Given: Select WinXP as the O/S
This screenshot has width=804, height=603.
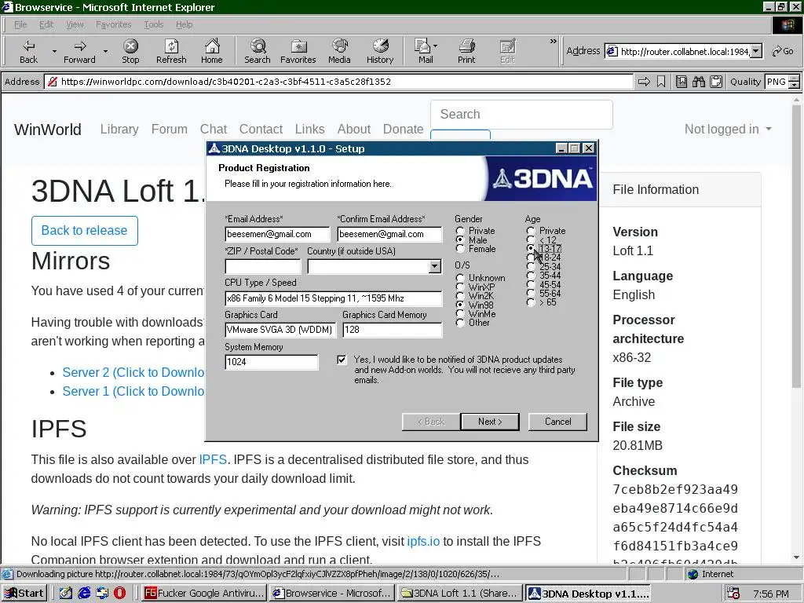Looking at the screenshot, I should click(x=460, y=287).
